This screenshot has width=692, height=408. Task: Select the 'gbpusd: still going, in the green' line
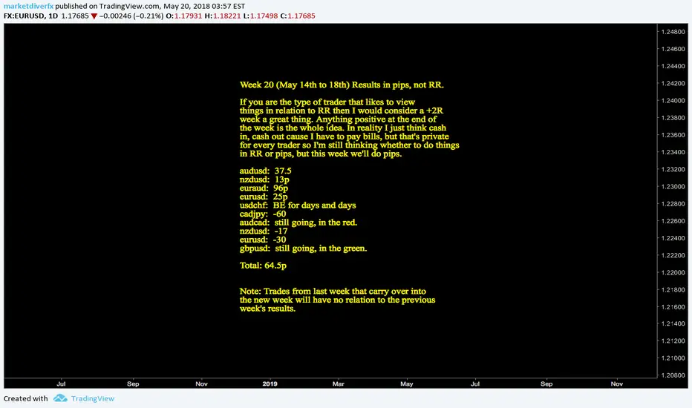(304, 249)
